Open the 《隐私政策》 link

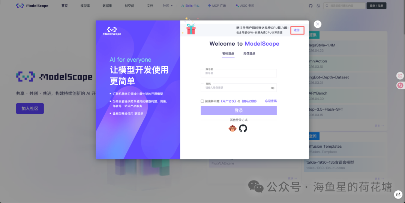point(249,101)
